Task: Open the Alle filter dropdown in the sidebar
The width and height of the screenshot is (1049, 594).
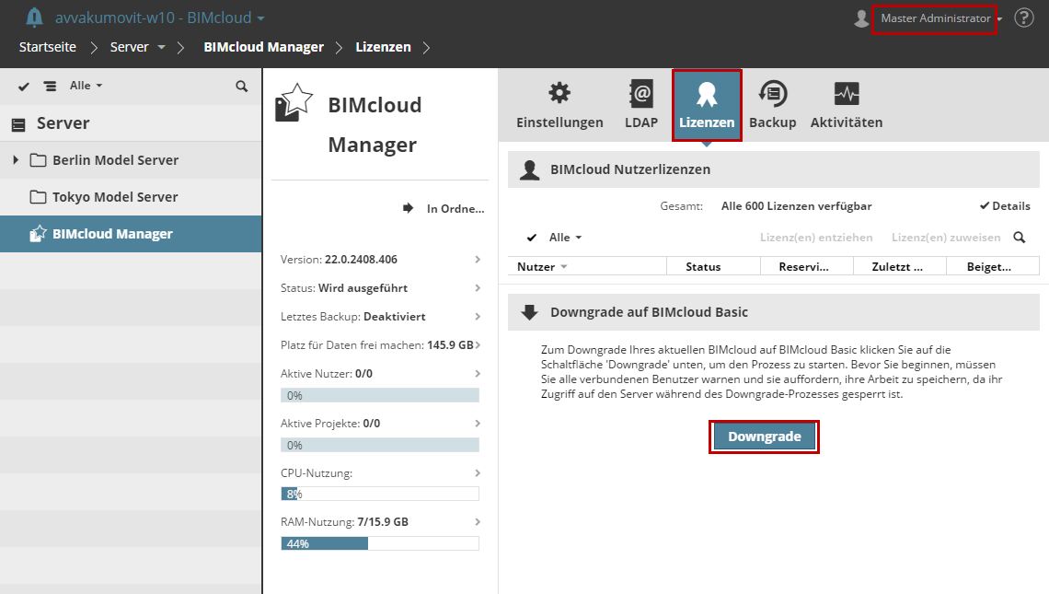Action: [86, 86]
